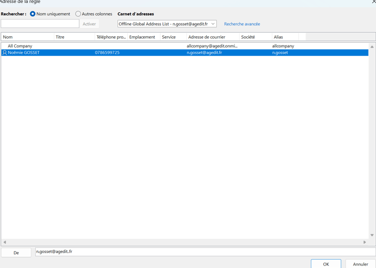
Task: Sort by the Titre column header
Action: coord(74,37)
